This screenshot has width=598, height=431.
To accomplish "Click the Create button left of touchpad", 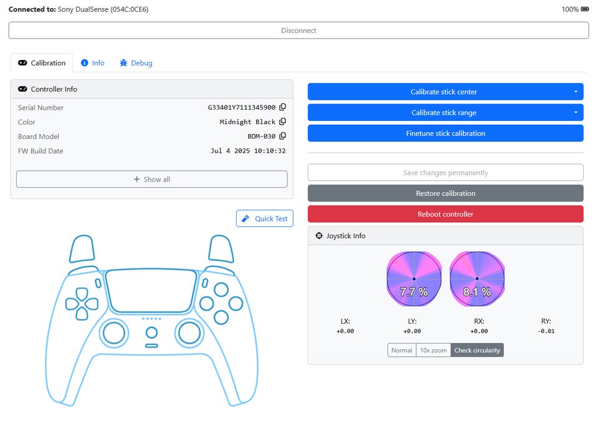I will [x=98, y=283].
